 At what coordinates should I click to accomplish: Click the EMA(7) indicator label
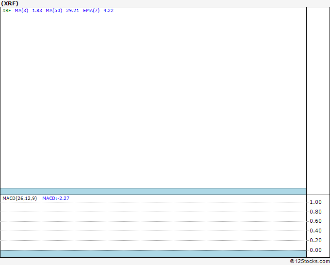(x=91, y=11)
